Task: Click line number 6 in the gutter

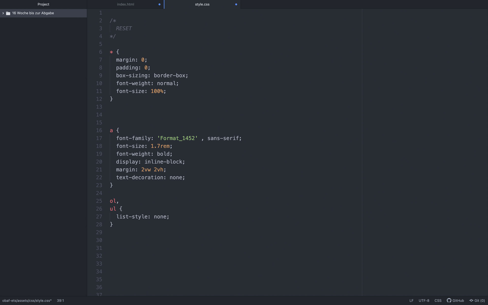Action: [x=101, y=52]
